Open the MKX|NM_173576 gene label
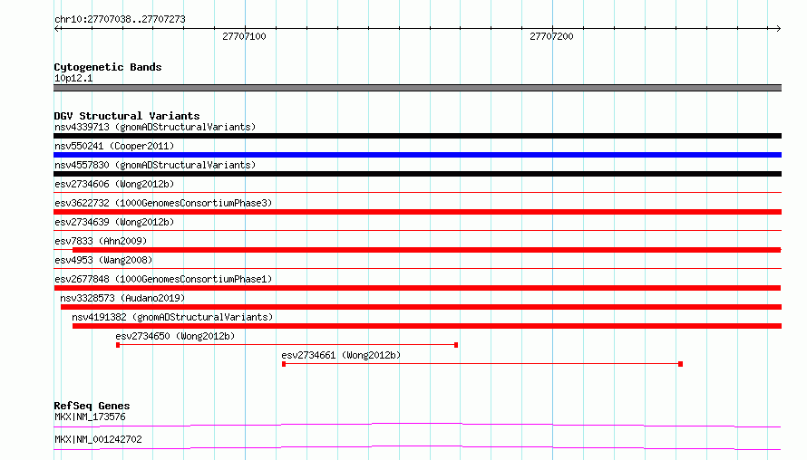The image size is (807, 460). coord(90,417)
